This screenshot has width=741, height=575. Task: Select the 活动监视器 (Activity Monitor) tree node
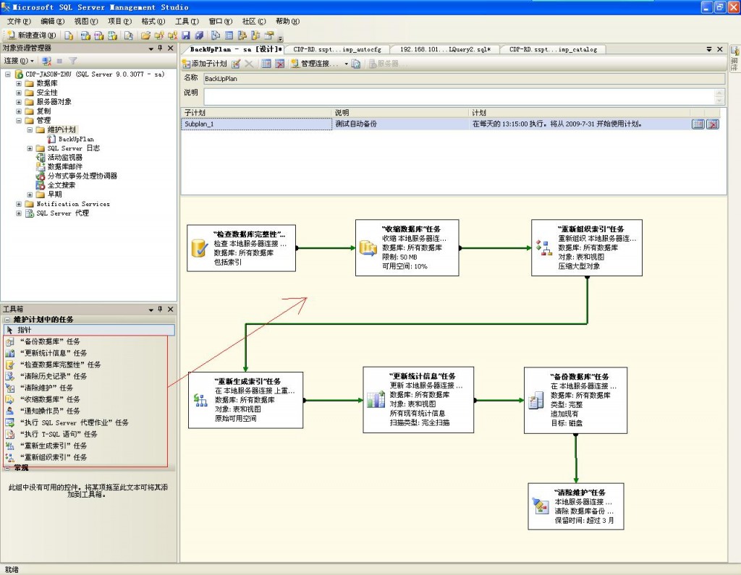pos(64,157)
